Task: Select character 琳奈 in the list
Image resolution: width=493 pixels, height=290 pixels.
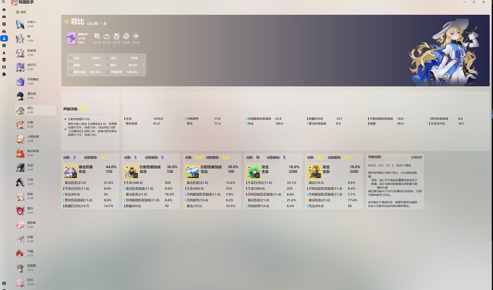Action: tap(35, 196)
